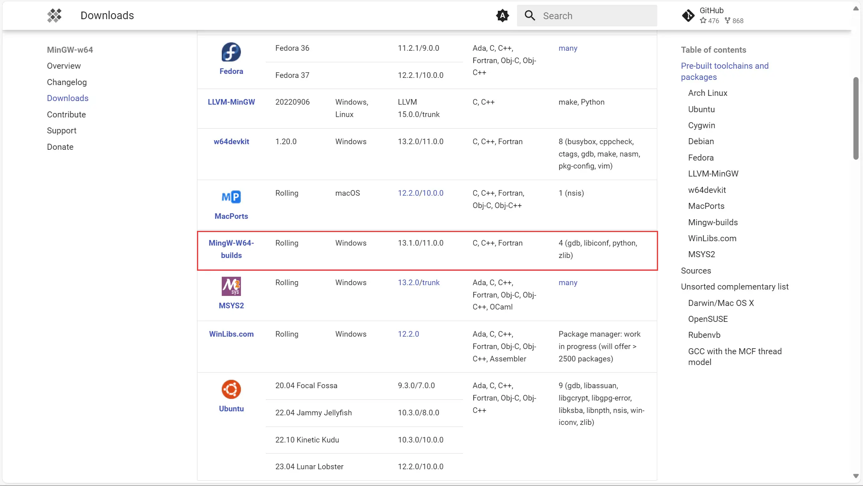Click the 'Fedora 37' cell
The height and width of the screenshot is (486, 863).
pyautogui.click(x=292, y=75)
